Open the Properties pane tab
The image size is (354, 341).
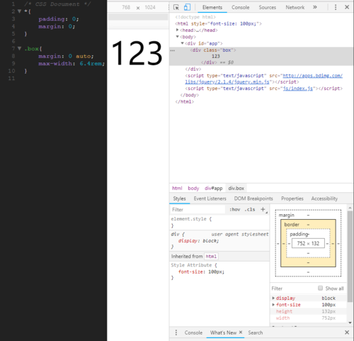[x=292, y=199]
